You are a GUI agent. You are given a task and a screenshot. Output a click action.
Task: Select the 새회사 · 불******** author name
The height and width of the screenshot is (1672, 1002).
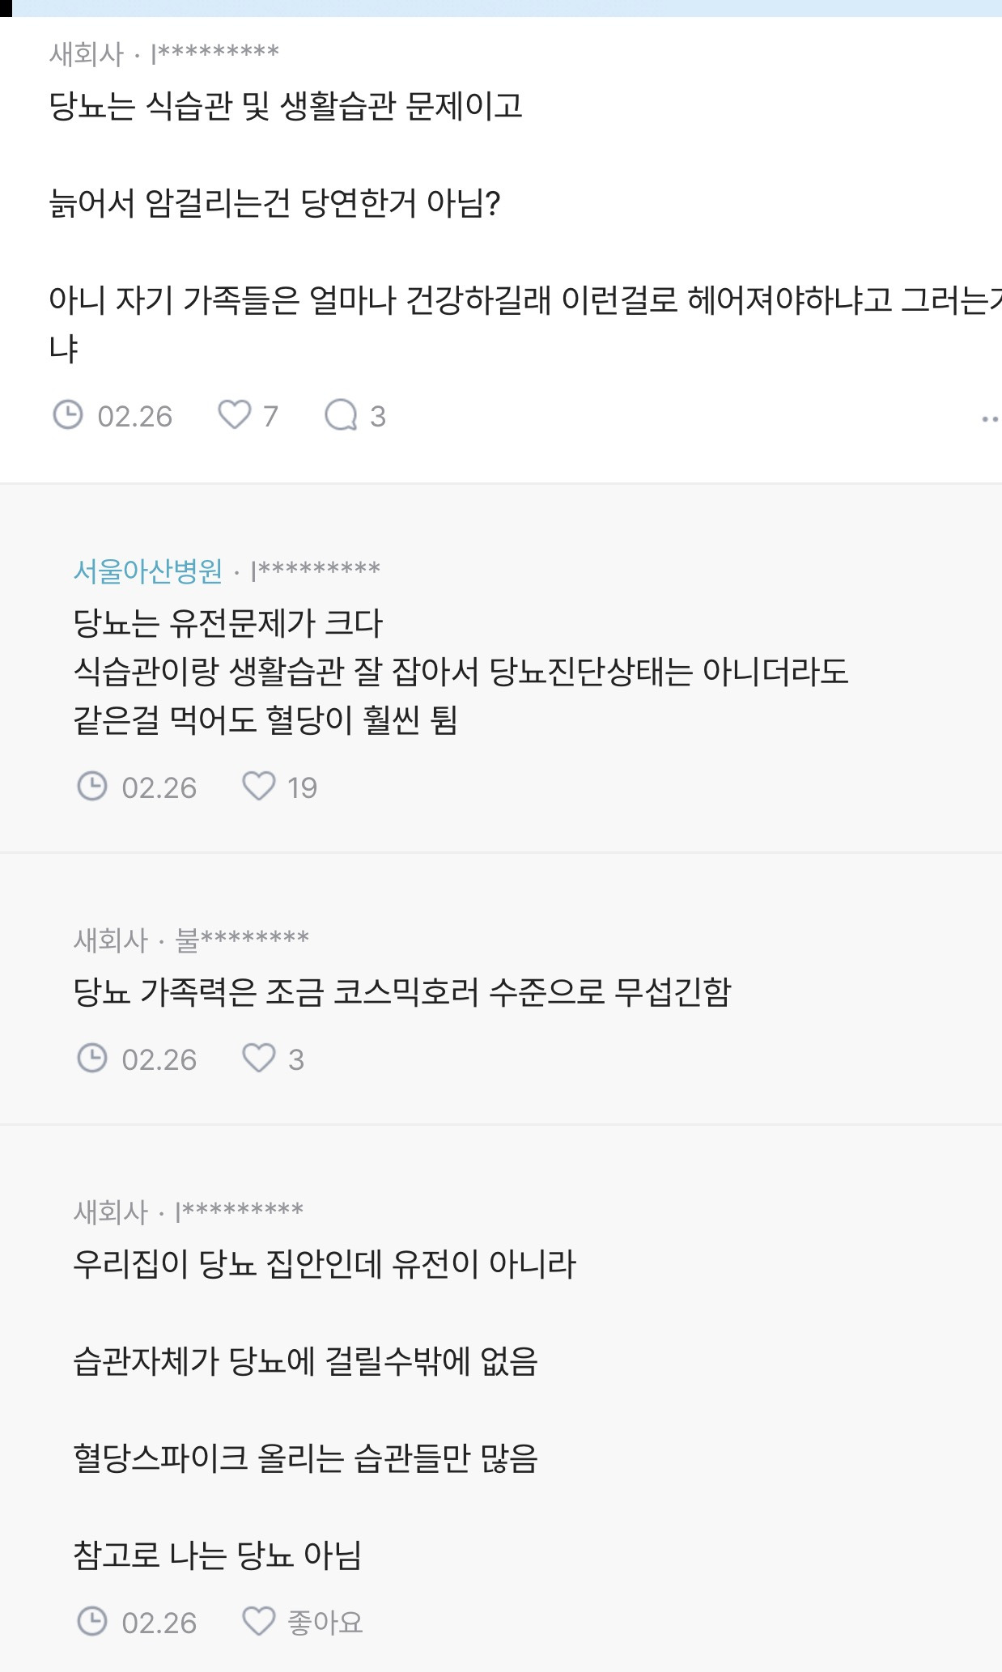(x=192, y=940)
